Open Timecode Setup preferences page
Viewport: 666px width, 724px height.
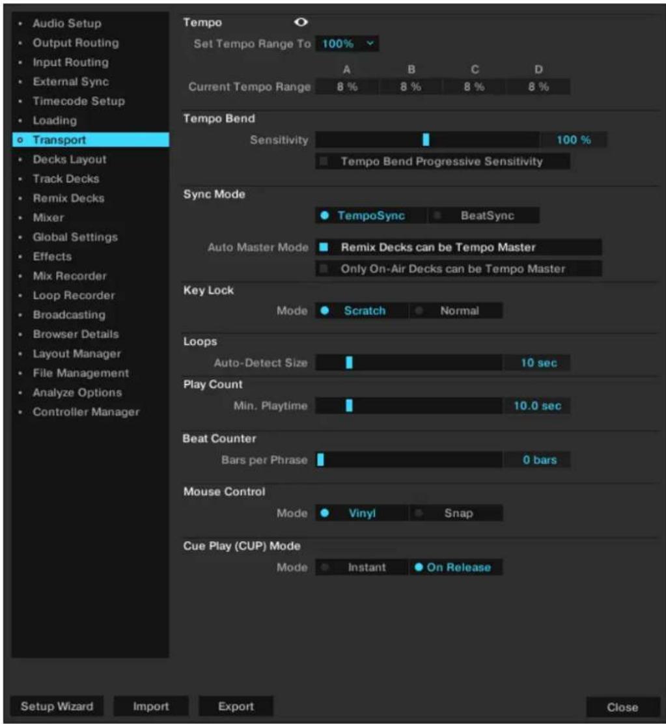79,101
